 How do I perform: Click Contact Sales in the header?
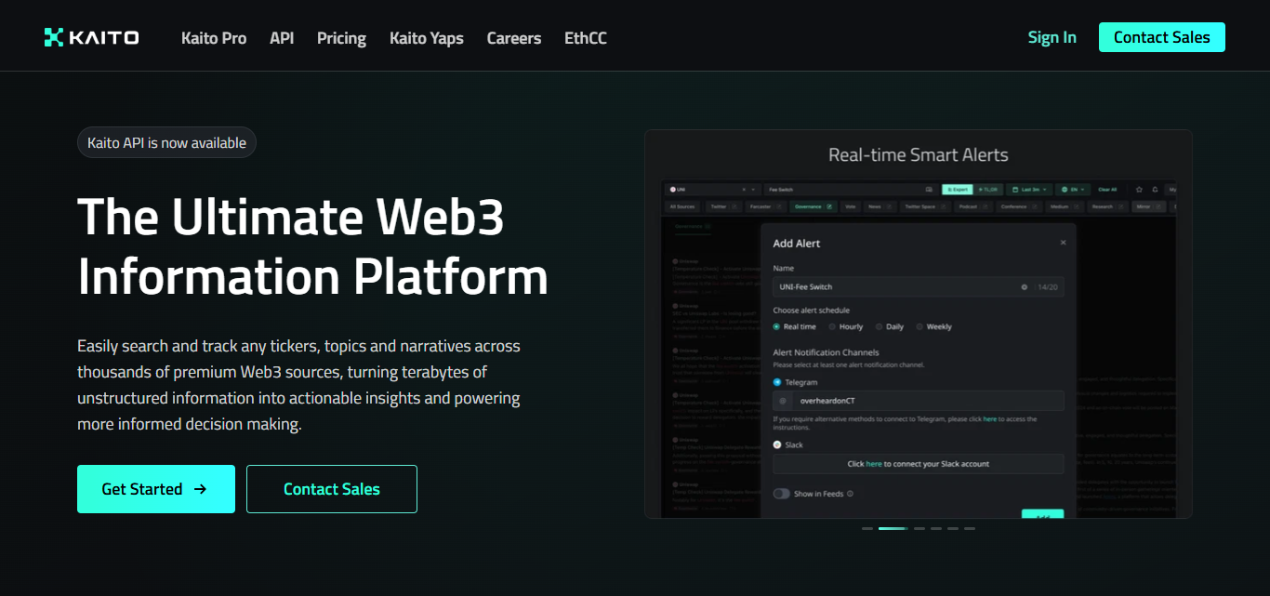(1162, 37)
